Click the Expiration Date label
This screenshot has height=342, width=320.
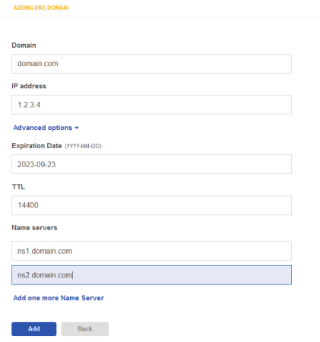pos(36,146)
